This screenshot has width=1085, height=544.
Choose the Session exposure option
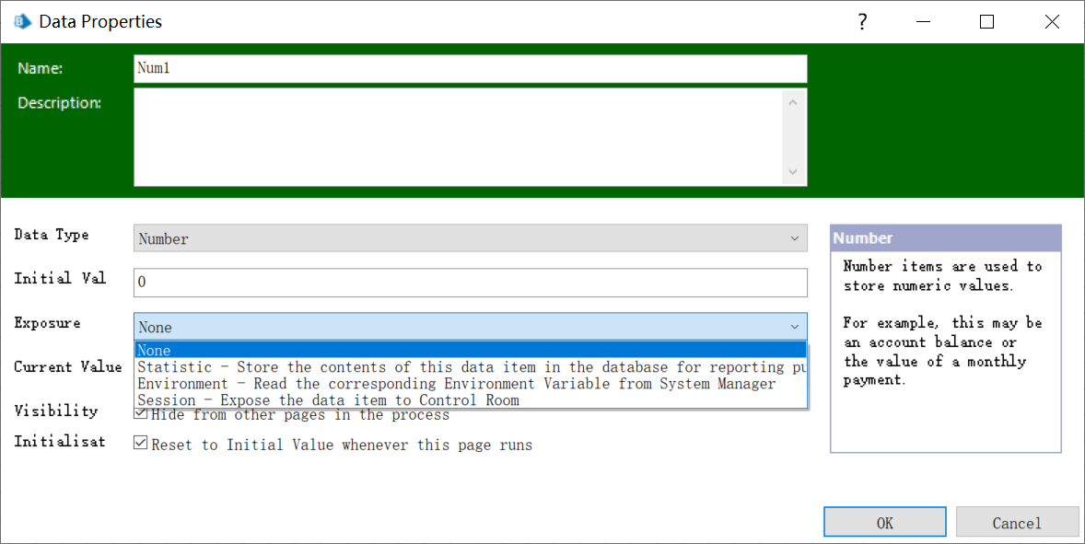[470, 400]
